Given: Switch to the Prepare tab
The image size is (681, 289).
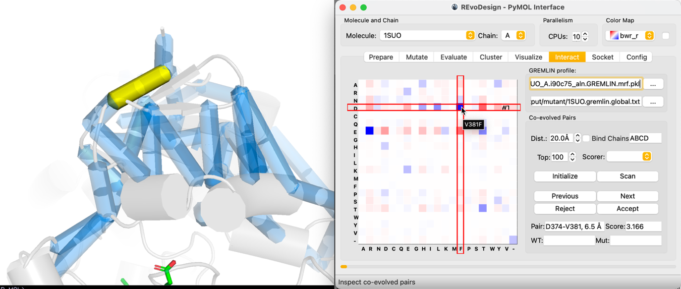Looking at the screenshot, I should [x=381, y=57].
